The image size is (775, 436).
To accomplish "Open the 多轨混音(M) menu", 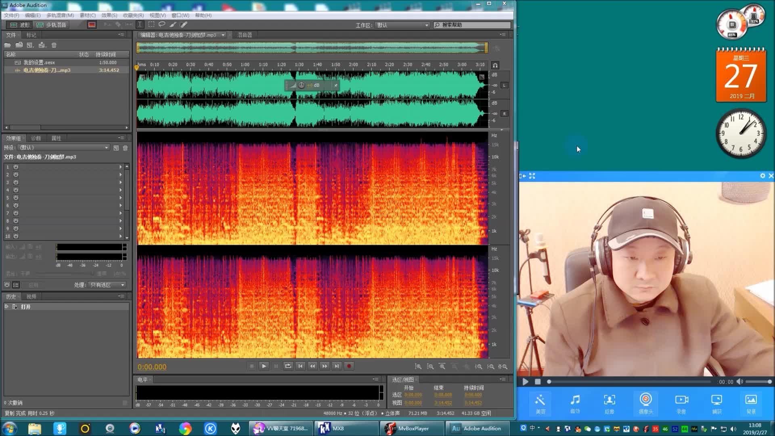I will 60,15.
